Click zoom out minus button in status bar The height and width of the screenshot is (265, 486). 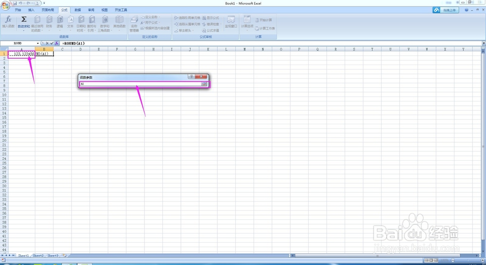[453, 260]
